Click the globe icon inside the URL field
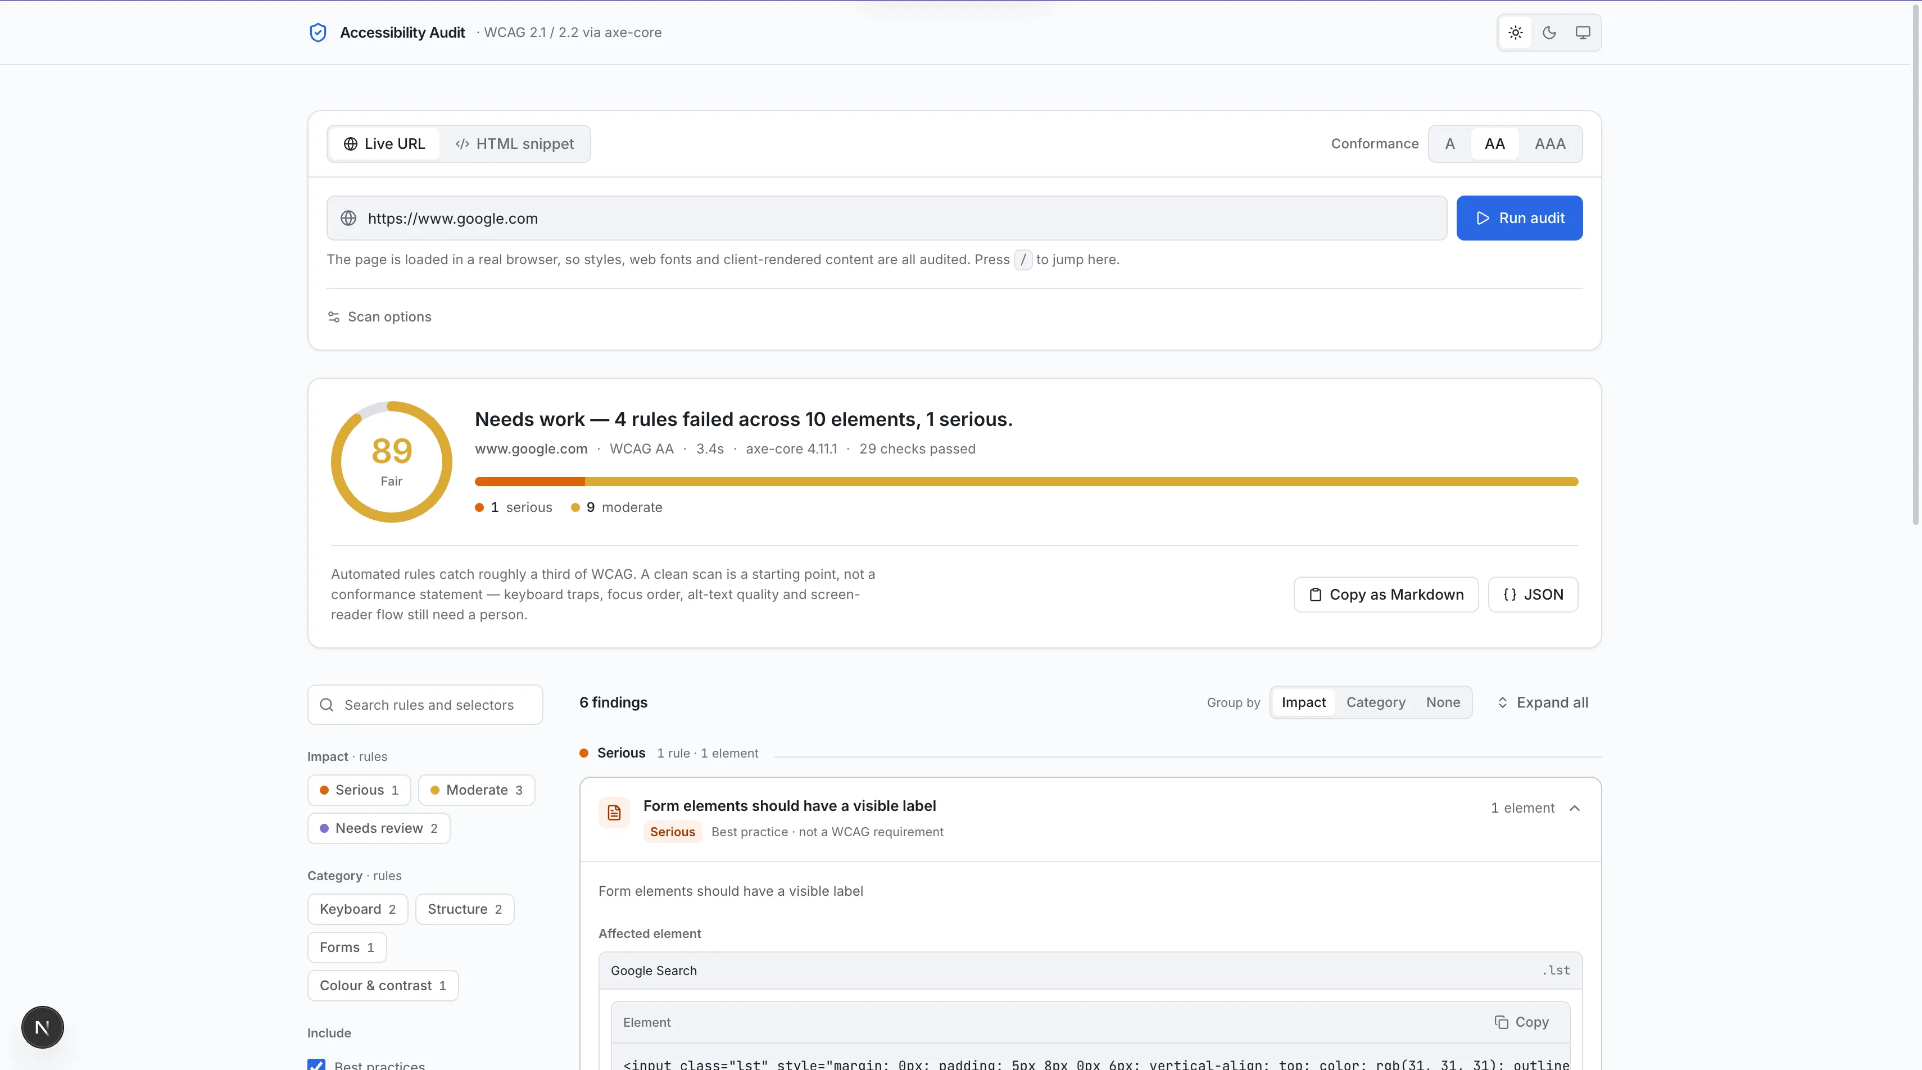This screenshot has height=1070, width=1922. (x=348, y=218)
